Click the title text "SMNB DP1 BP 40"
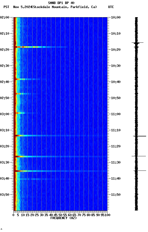Viewport: 148px width, 232px height. coord(61,3)
